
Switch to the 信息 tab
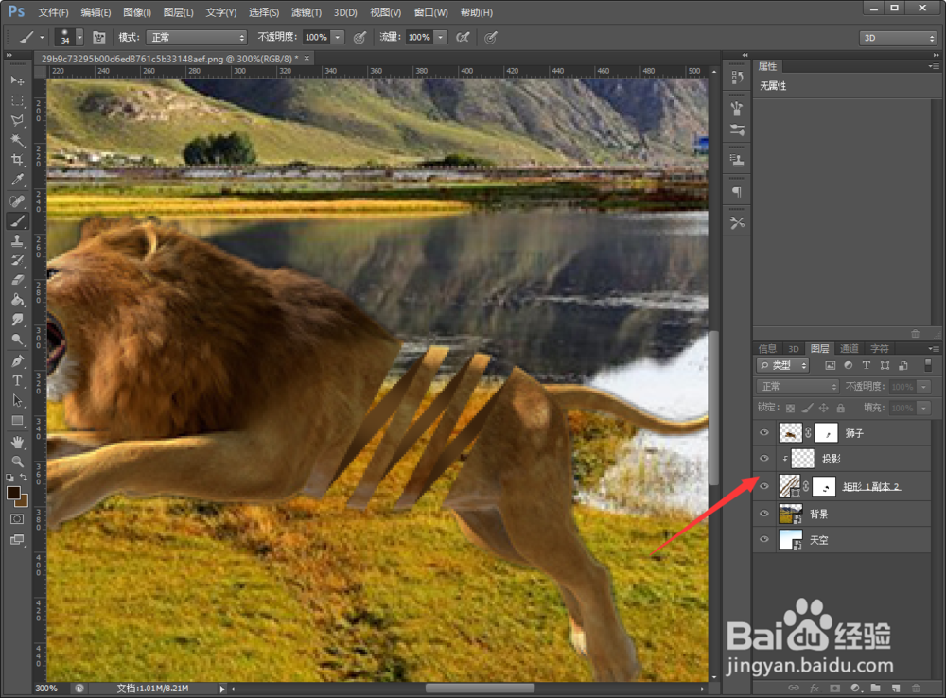[767, 349]
